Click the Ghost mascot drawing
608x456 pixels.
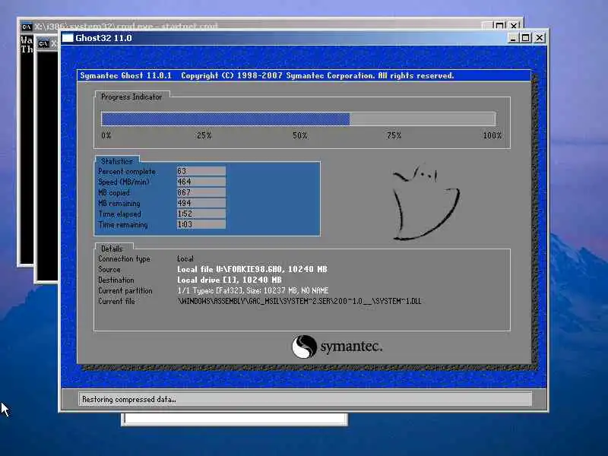426,203
